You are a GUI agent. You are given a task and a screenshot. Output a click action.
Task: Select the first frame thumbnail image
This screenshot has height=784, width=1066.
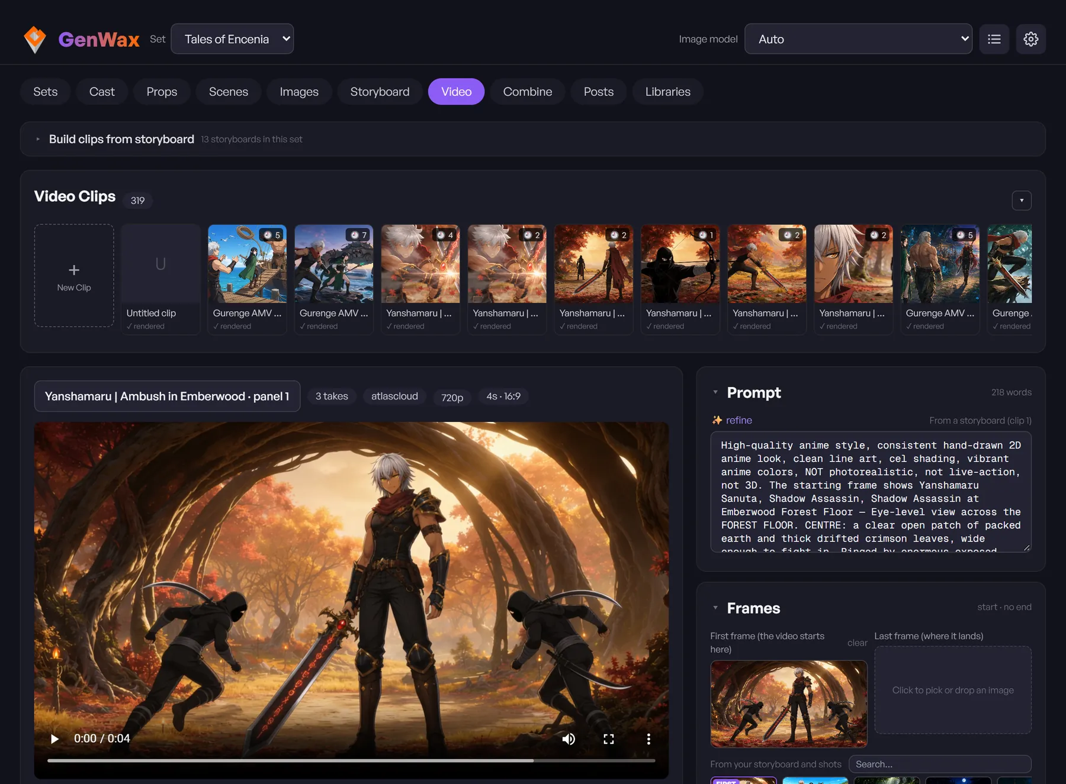[789, 704]
